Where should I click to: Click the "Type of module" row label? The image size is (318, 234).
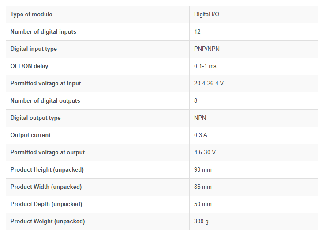pyautogui.click(x=31, y=15)
